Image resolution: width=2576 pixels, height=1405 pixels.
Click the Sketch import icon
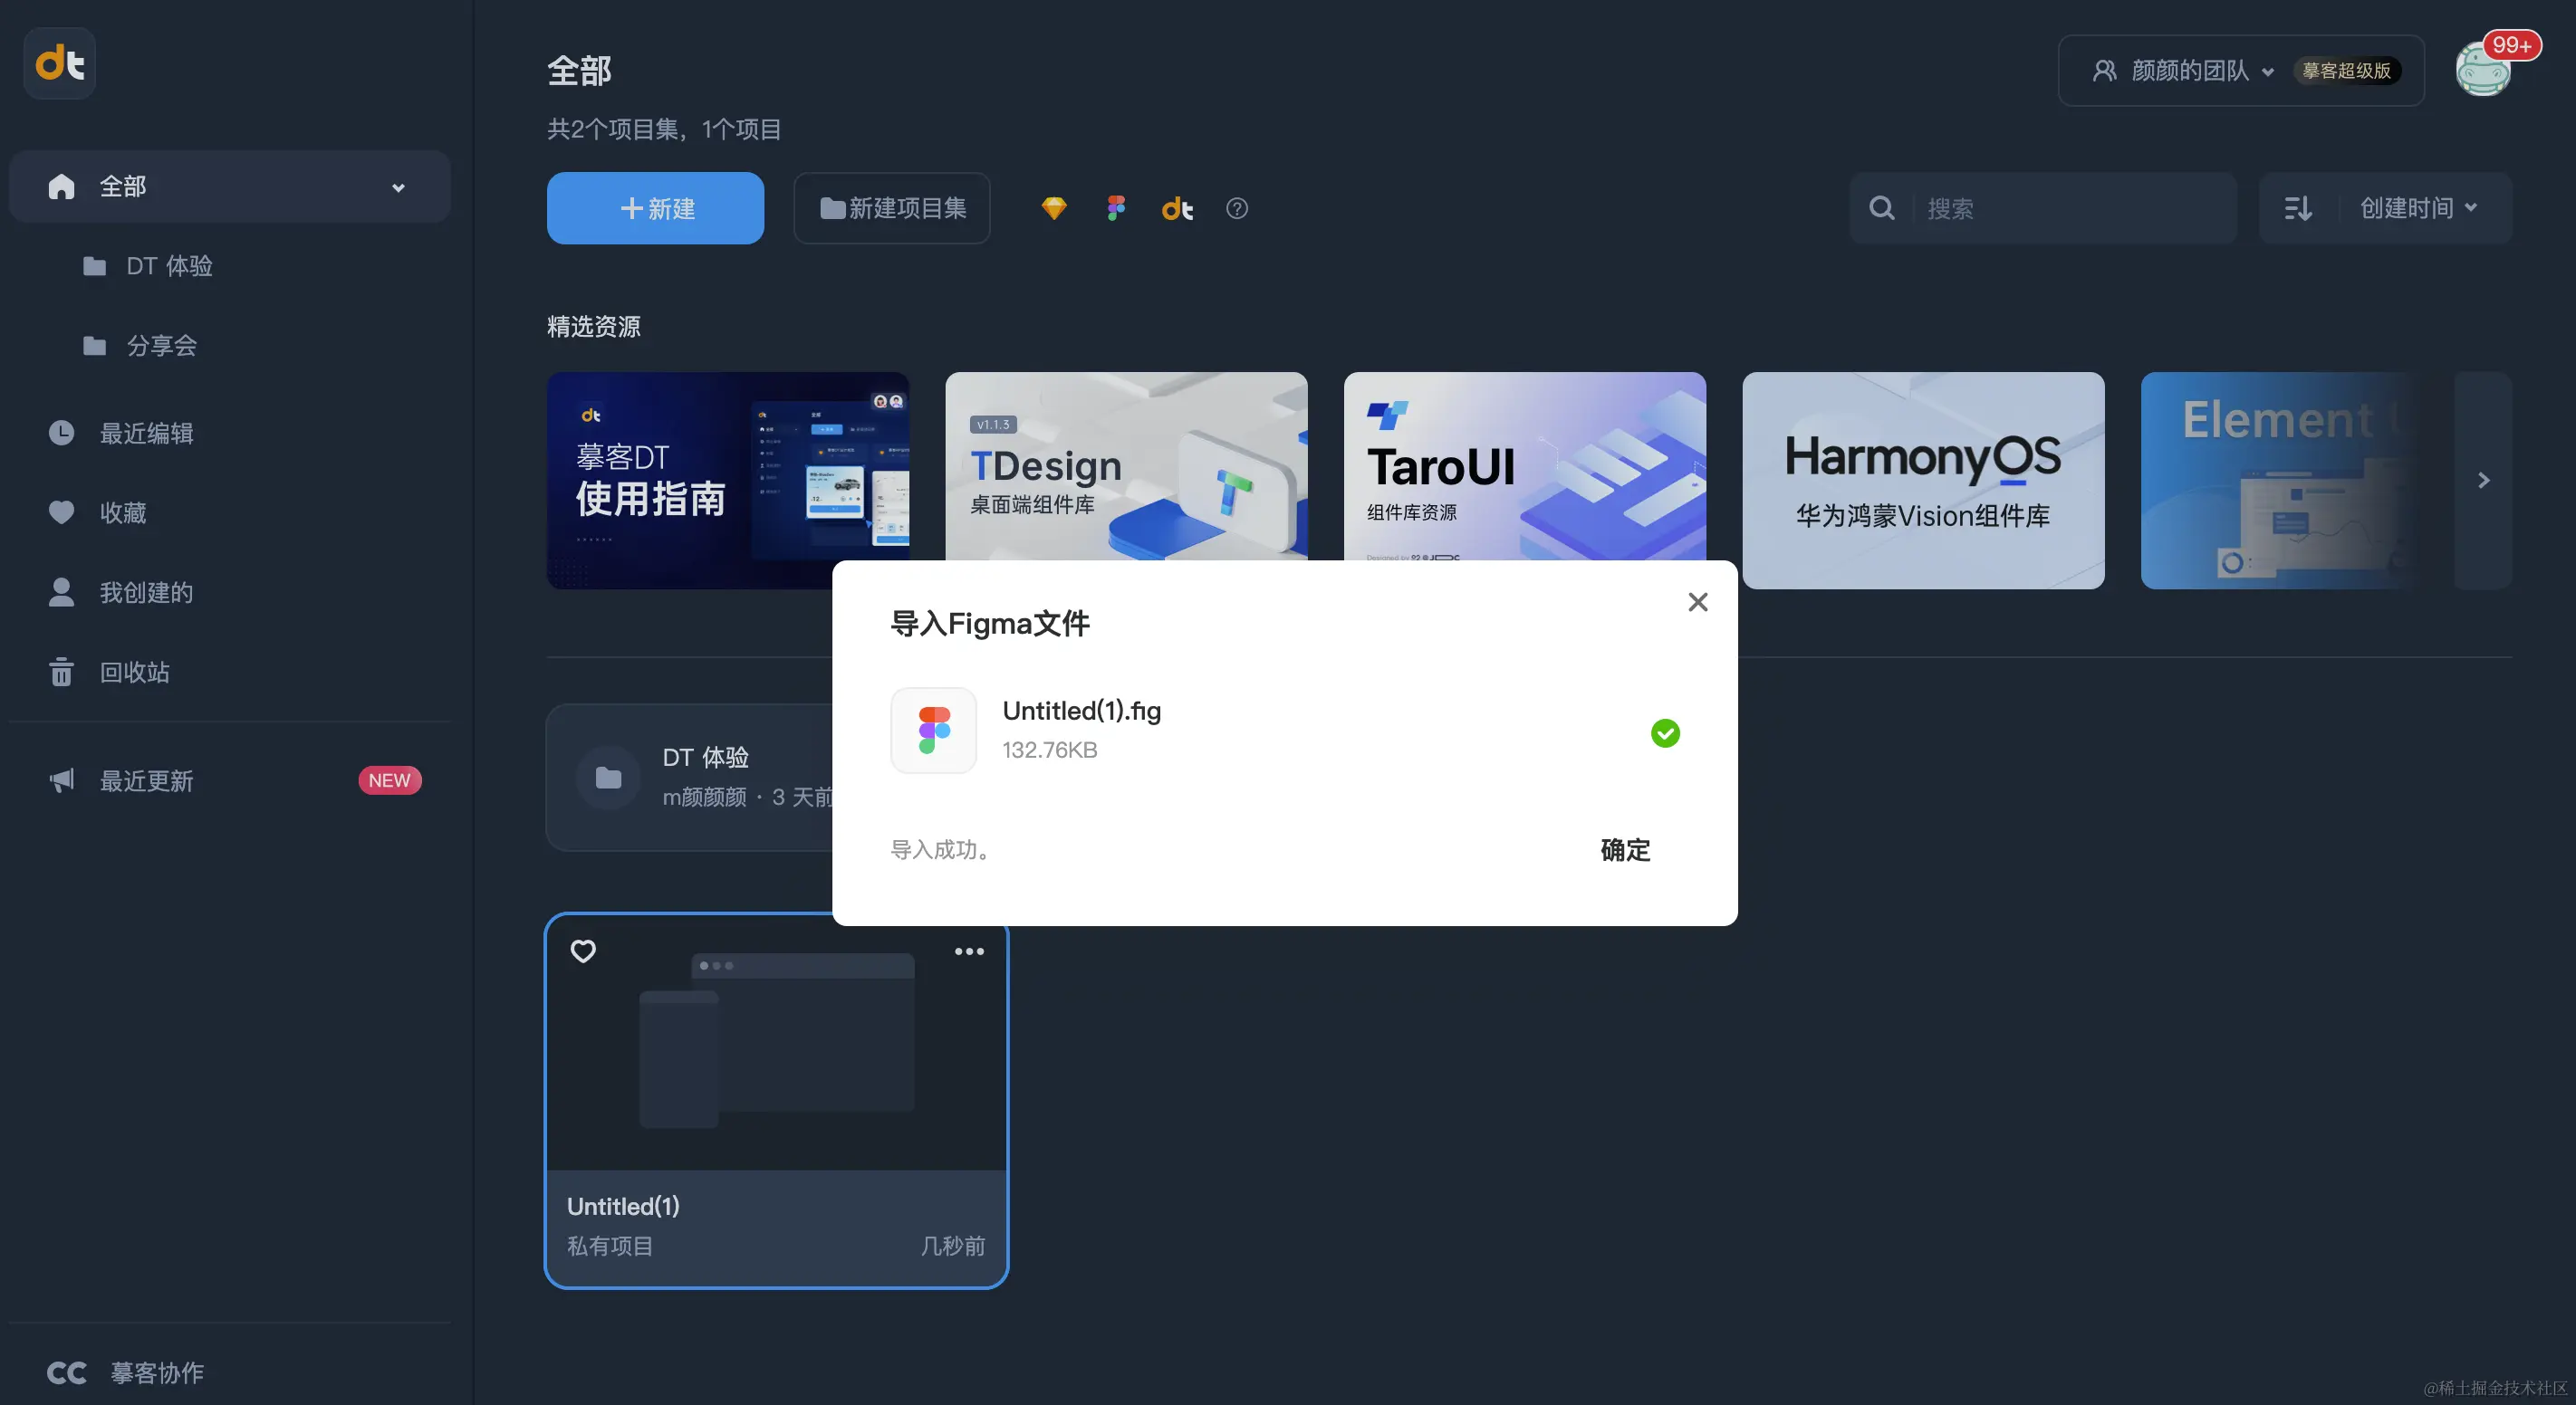(x=1054, y=208)
